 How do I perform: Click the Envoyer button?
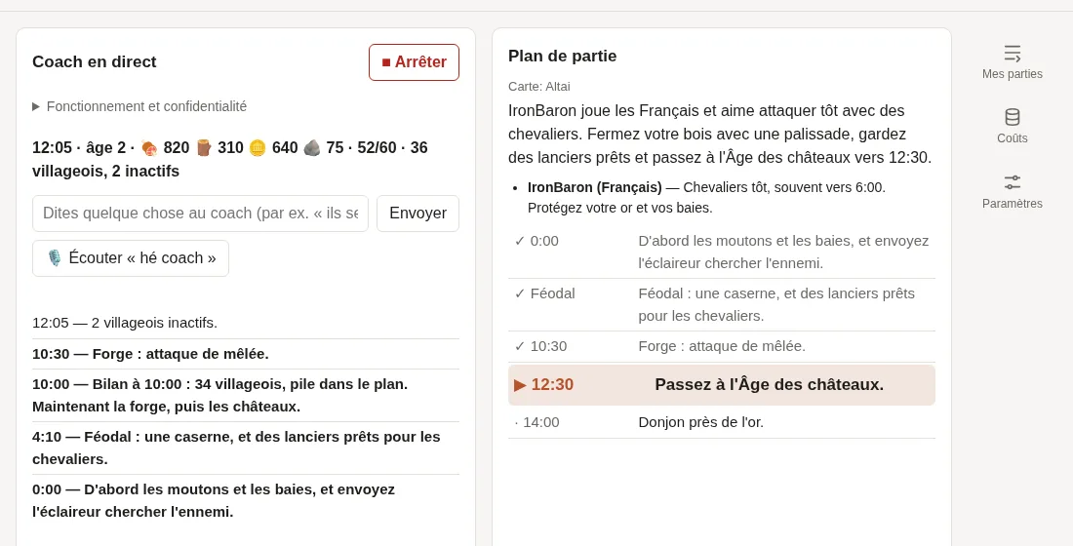point(417,214)
